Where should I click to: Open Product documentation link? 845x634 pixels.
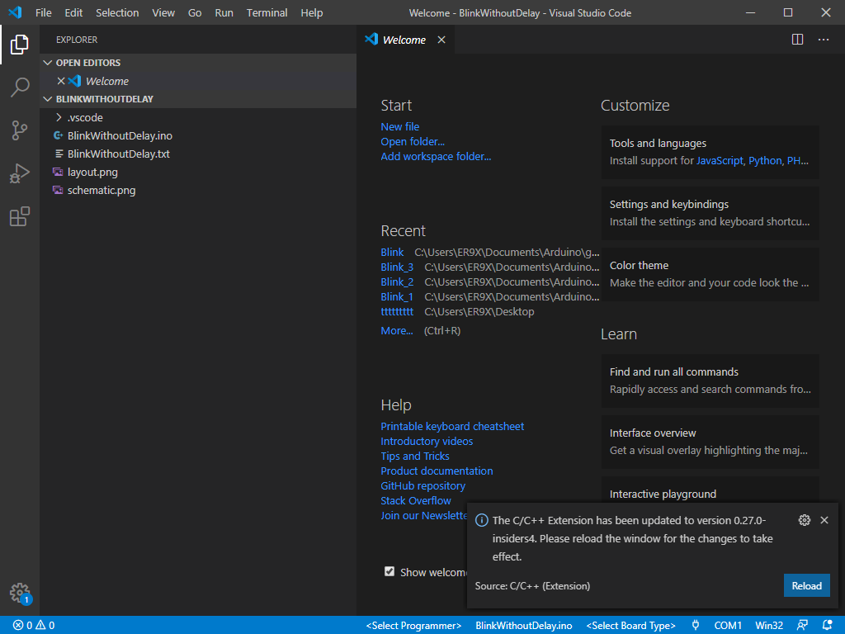click(437, 471)
